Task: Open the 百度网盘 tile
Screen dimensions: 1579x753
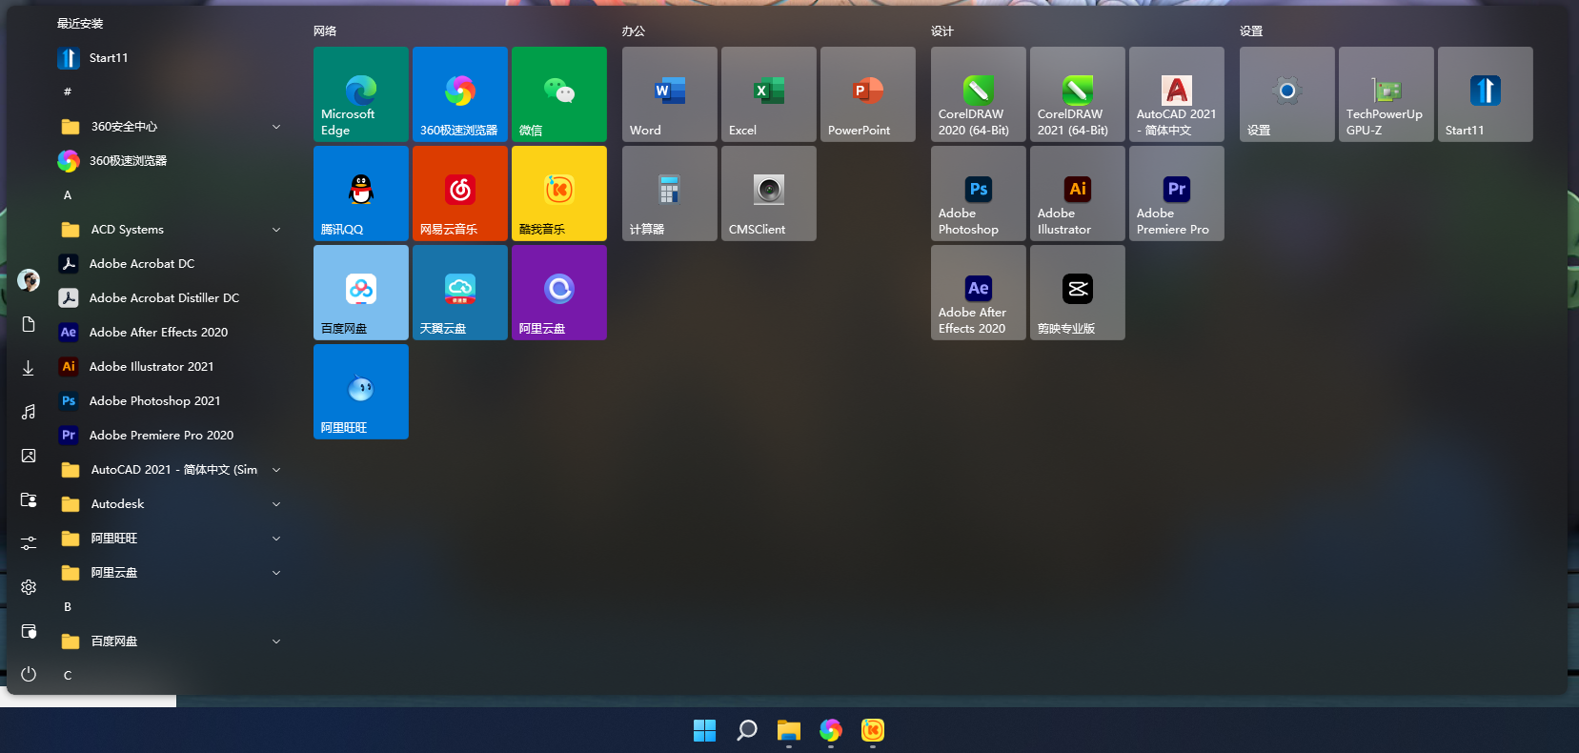Action: [361, 293]
